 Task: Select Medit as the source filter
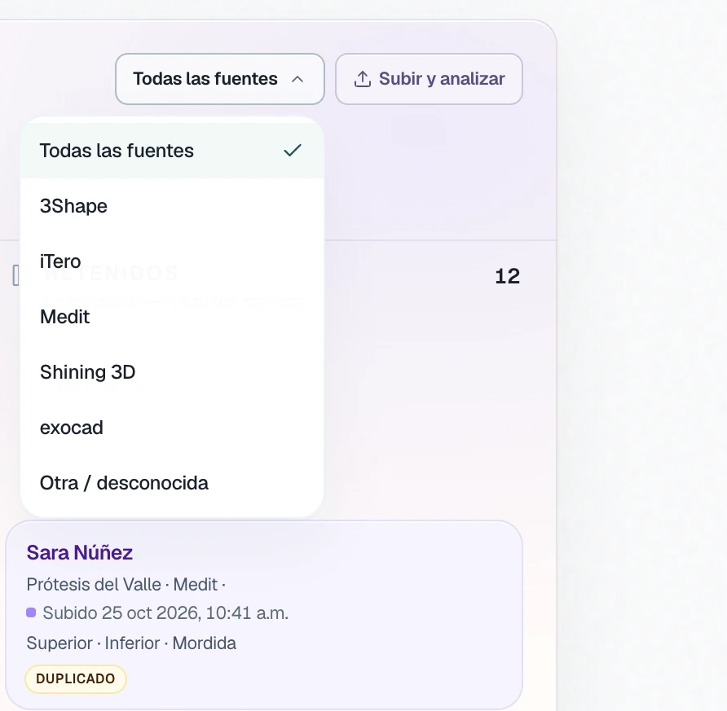(172, 317)
